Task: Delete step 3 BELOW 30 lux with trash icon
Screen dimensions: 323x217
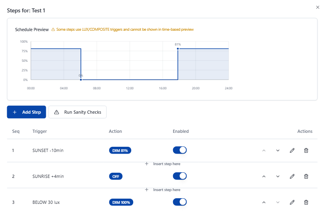Action: pos(306,202)
